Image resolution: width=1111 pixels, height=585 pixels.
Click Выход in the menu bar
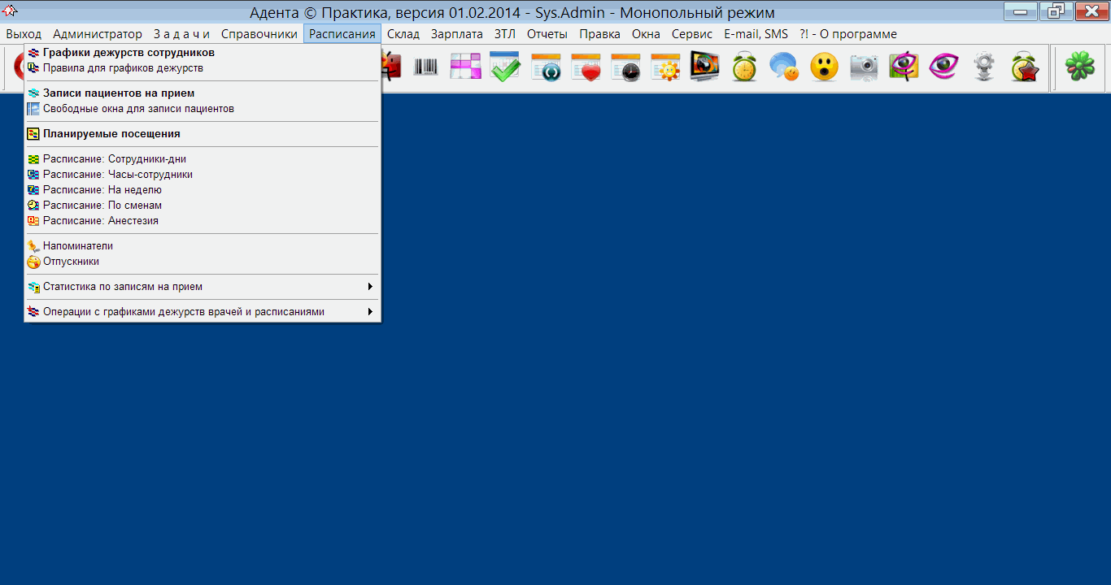pyautogui.click(x=24, y=34)
